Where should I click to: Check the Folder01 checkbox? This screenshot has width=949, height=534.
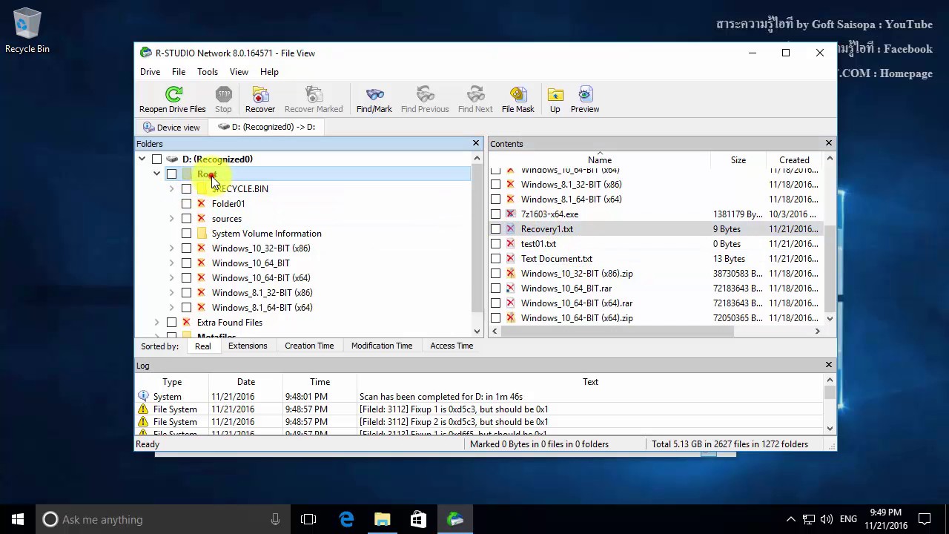pyautogui.click(x=186, y=203)
